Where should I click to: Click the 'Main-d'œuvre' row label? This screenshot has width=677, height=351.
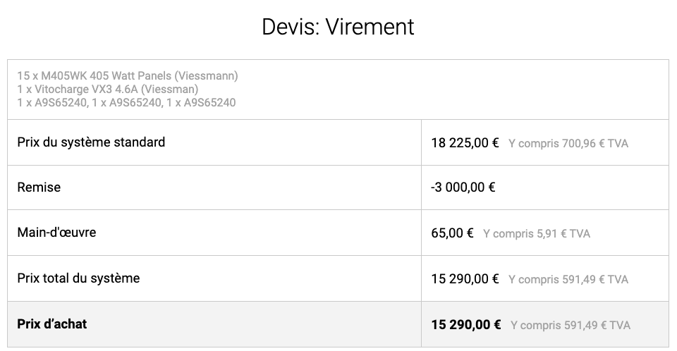point(56,233)
